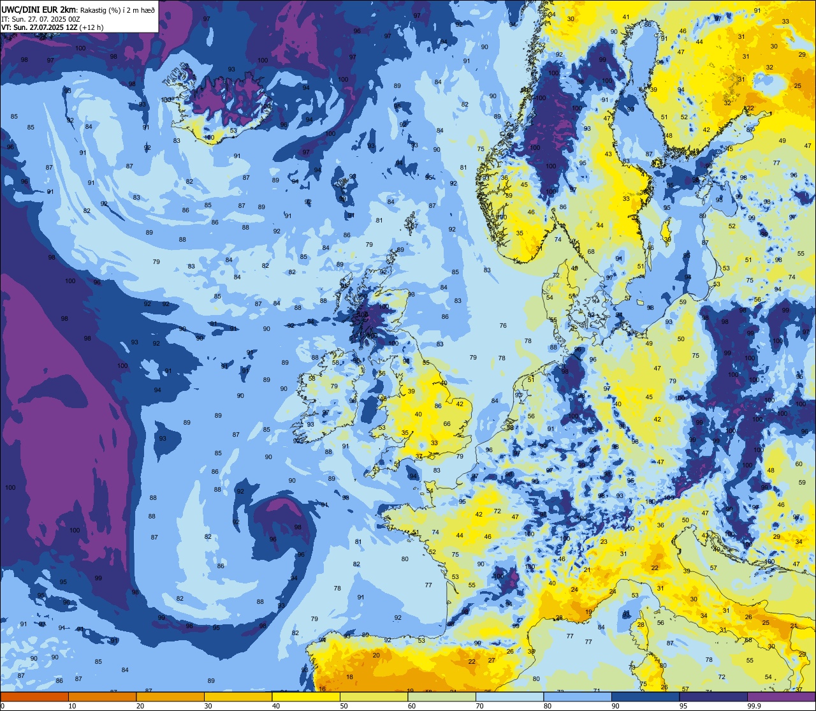Viewport: 816px width, 711px height.
Task: Click the '10' legend scale label
Action: (x=72, y=706)
